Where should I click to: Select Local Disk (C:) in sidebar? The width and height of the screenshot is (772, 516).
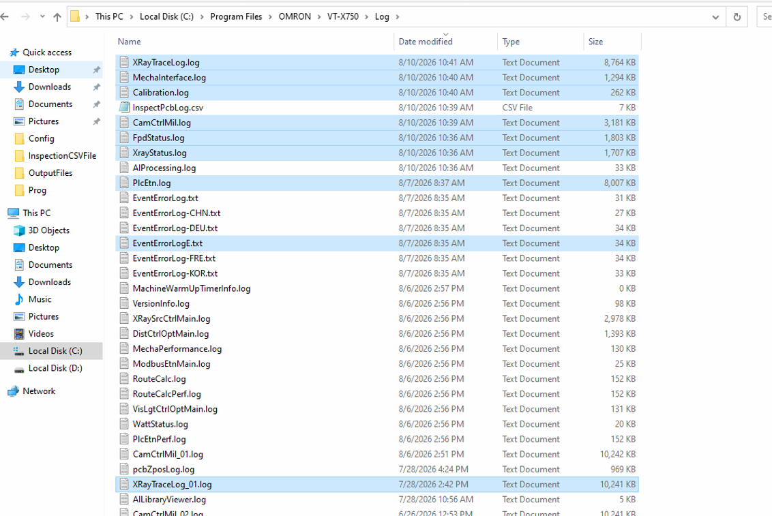tap(55, 351)
